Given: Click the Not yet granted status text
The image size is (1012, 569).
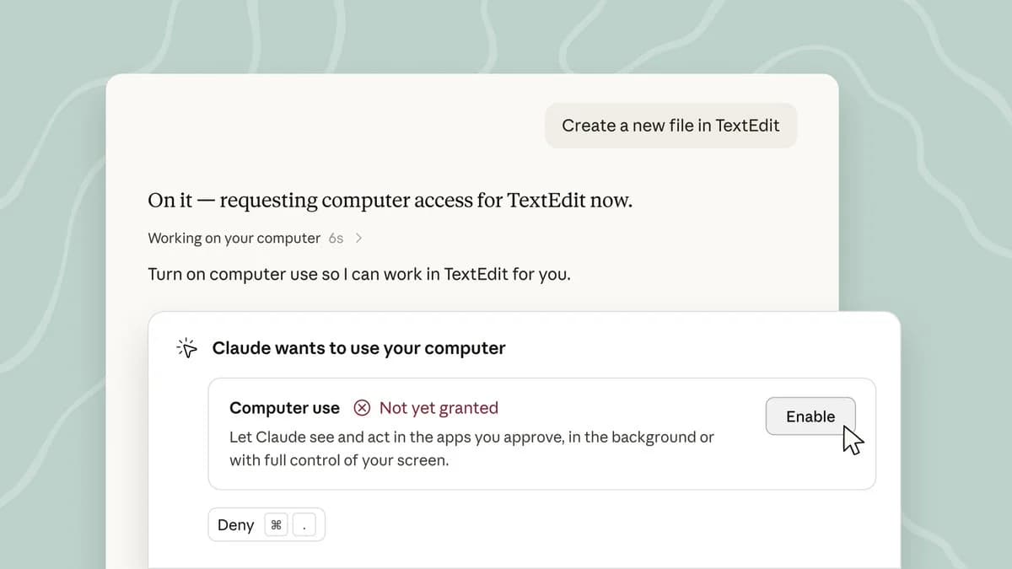Looking at the screenshot, I should point(439,408).
